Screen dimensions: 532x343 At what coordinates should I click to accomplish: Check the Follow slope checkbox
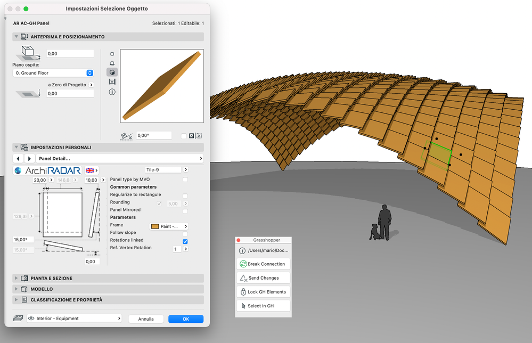185,233
